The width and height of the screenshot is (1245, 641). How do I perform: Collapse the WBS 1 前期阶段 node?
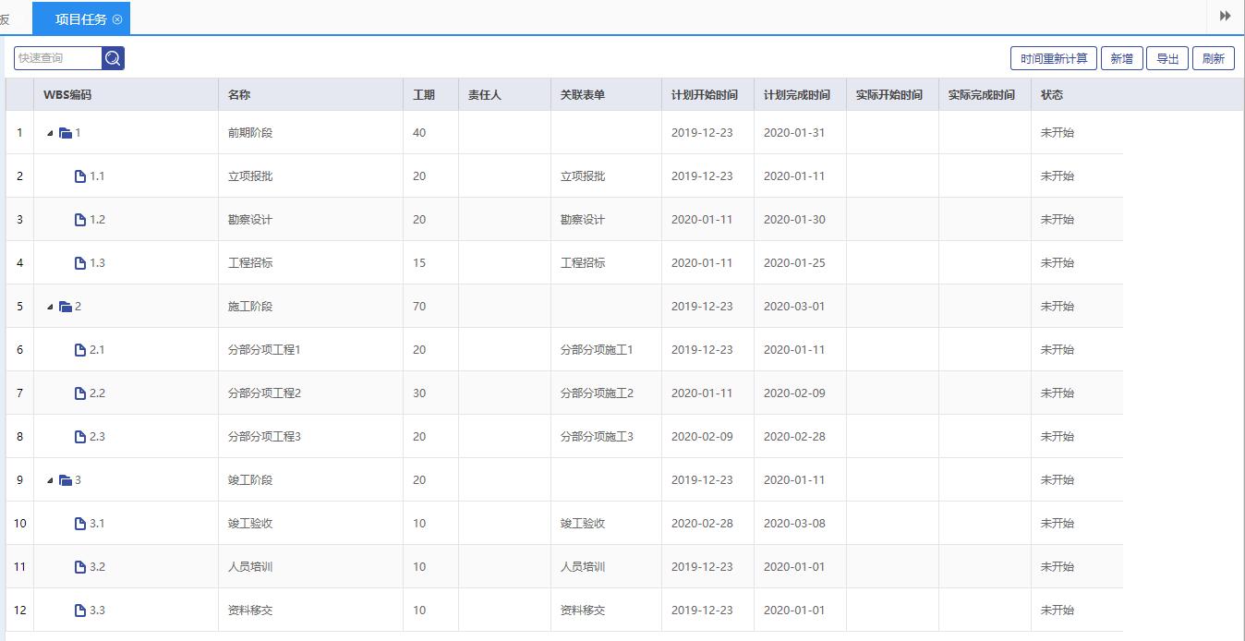[x=50, y=133]
